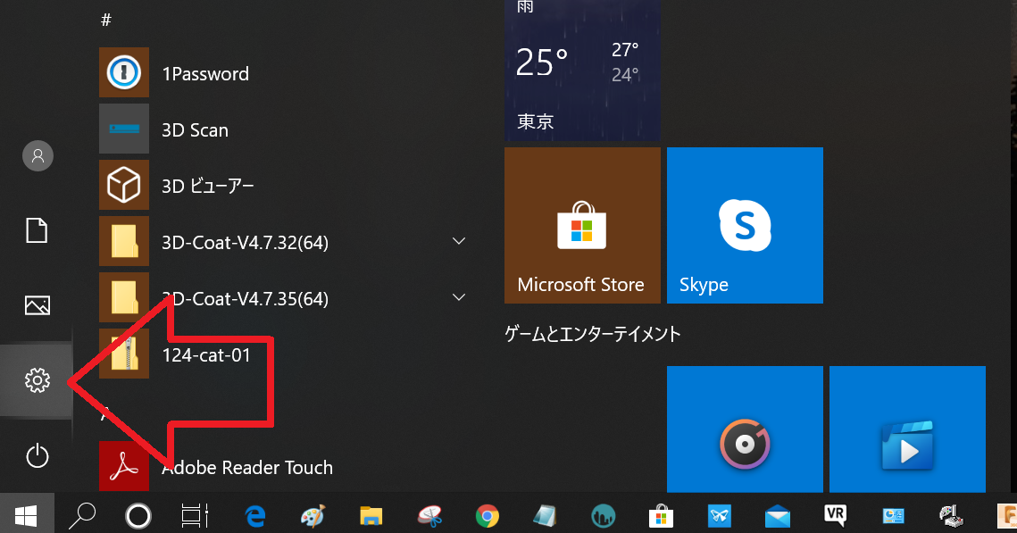Open the Tokyo weather tile
Image resolution: width=1017 pixels, height=533 pixels.
pos(582,70)
